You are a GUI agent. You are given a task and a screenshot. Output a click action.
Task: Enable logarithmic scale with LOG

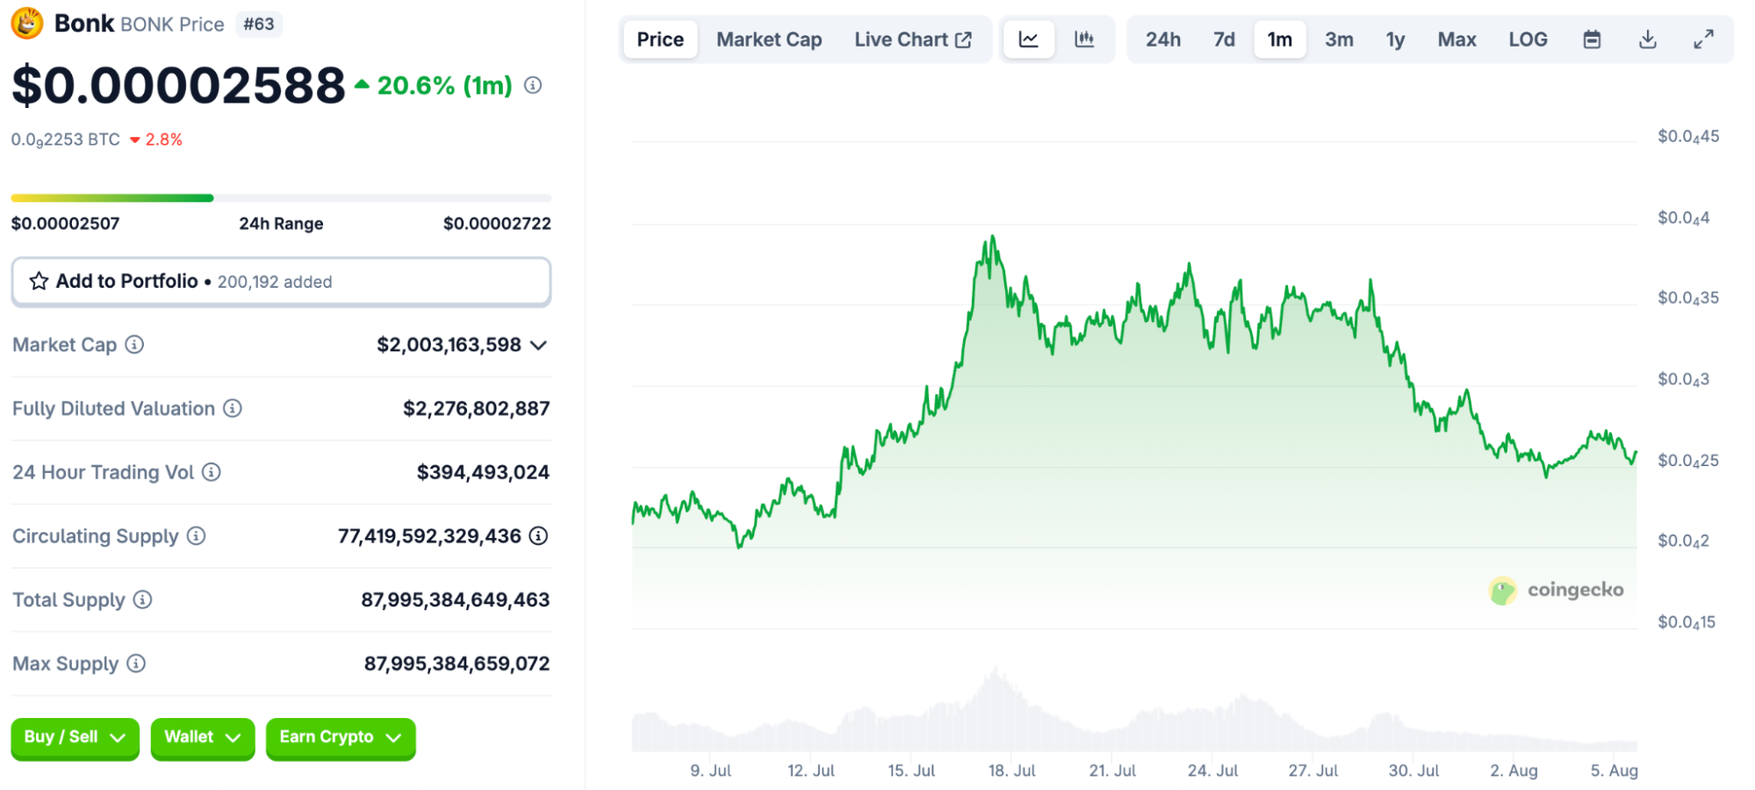(x=1528, y=39)
